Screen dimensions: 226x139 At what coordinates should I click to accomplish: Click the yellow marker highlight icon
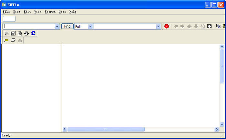[x=6, y=40]
